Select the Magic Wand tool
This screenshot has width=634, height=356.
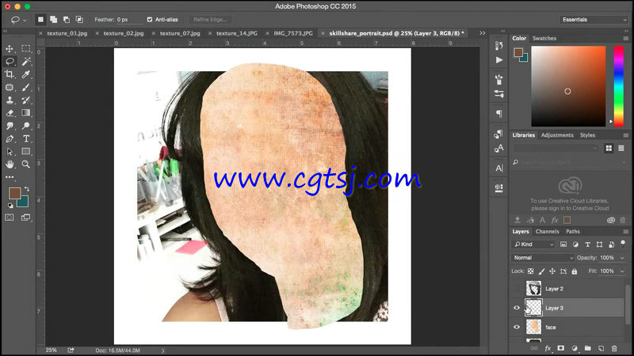tap(26, 62)
